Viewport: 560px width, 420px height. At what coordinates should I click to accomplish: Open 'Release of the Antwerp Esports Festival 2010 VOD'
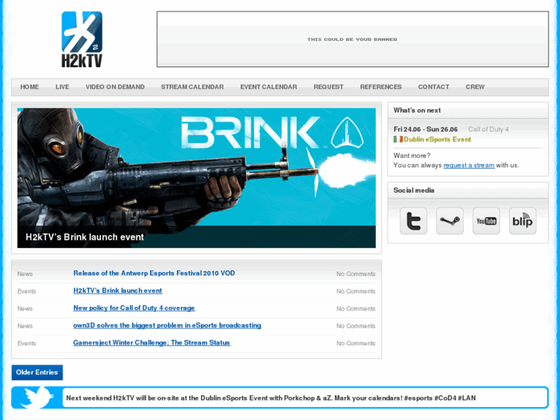coord(154,274)
